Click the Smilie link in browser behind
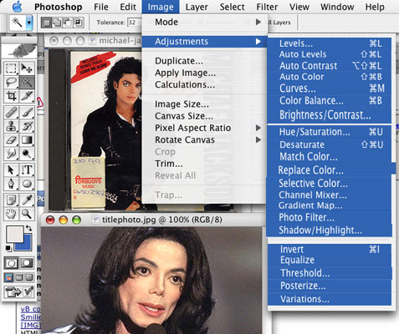399x334 pixels. tap(31, 317)
